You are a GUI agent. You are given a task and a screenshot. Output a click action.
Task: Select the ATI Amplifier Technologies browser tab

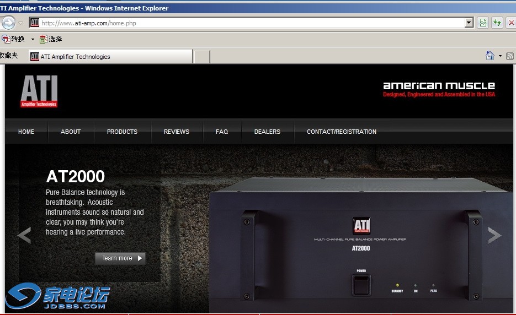click(110, 56)
